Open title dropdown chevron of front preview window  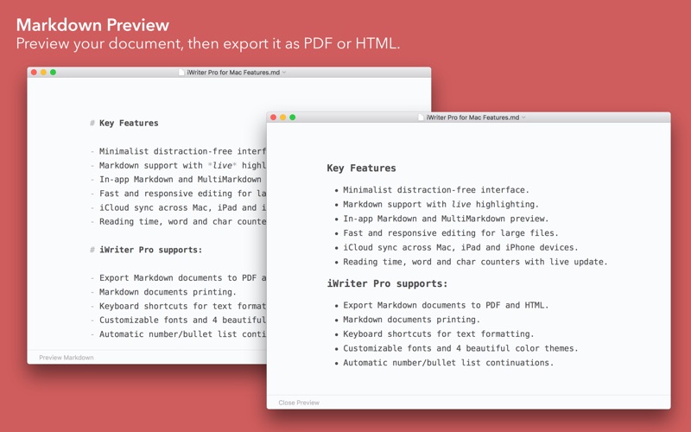point(523,118)
